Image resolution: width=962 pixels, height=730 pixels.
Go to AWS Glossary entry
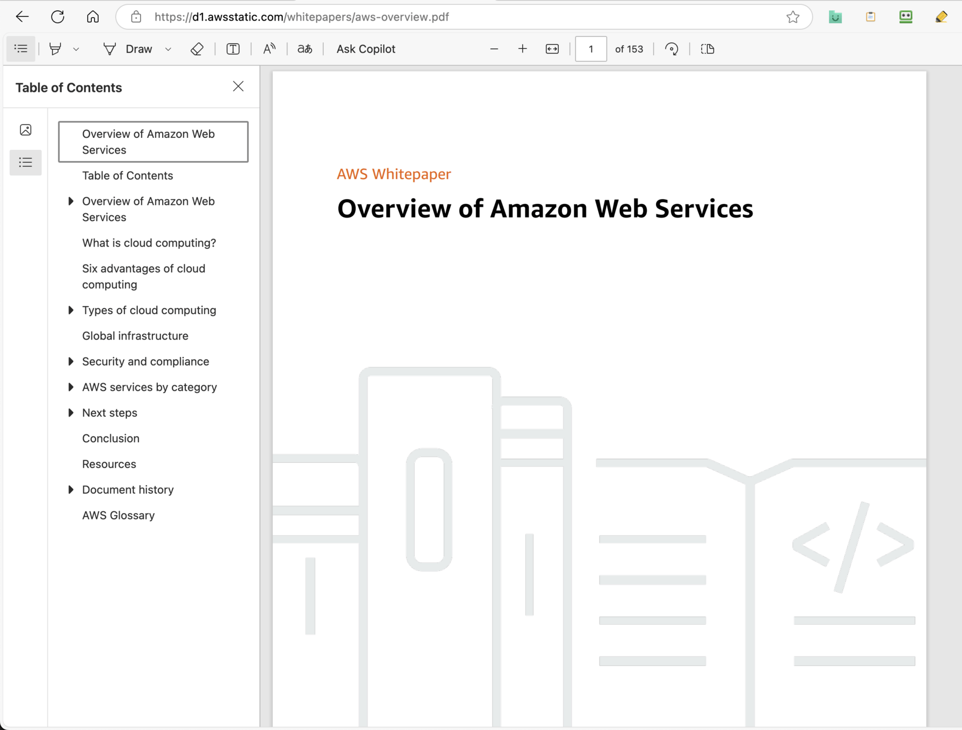pyautogui.click(x=118, y=515)
